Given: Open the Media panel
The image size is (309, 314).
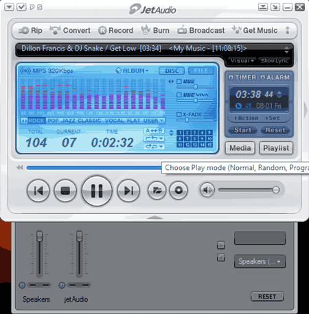Looking at the screenshot, I should point(240,148).
